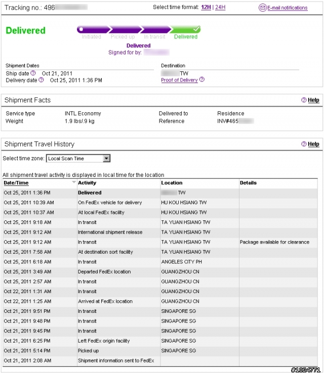
Task: Click 'ANGELES CITY PH' location cell
Action: [182, 262]
